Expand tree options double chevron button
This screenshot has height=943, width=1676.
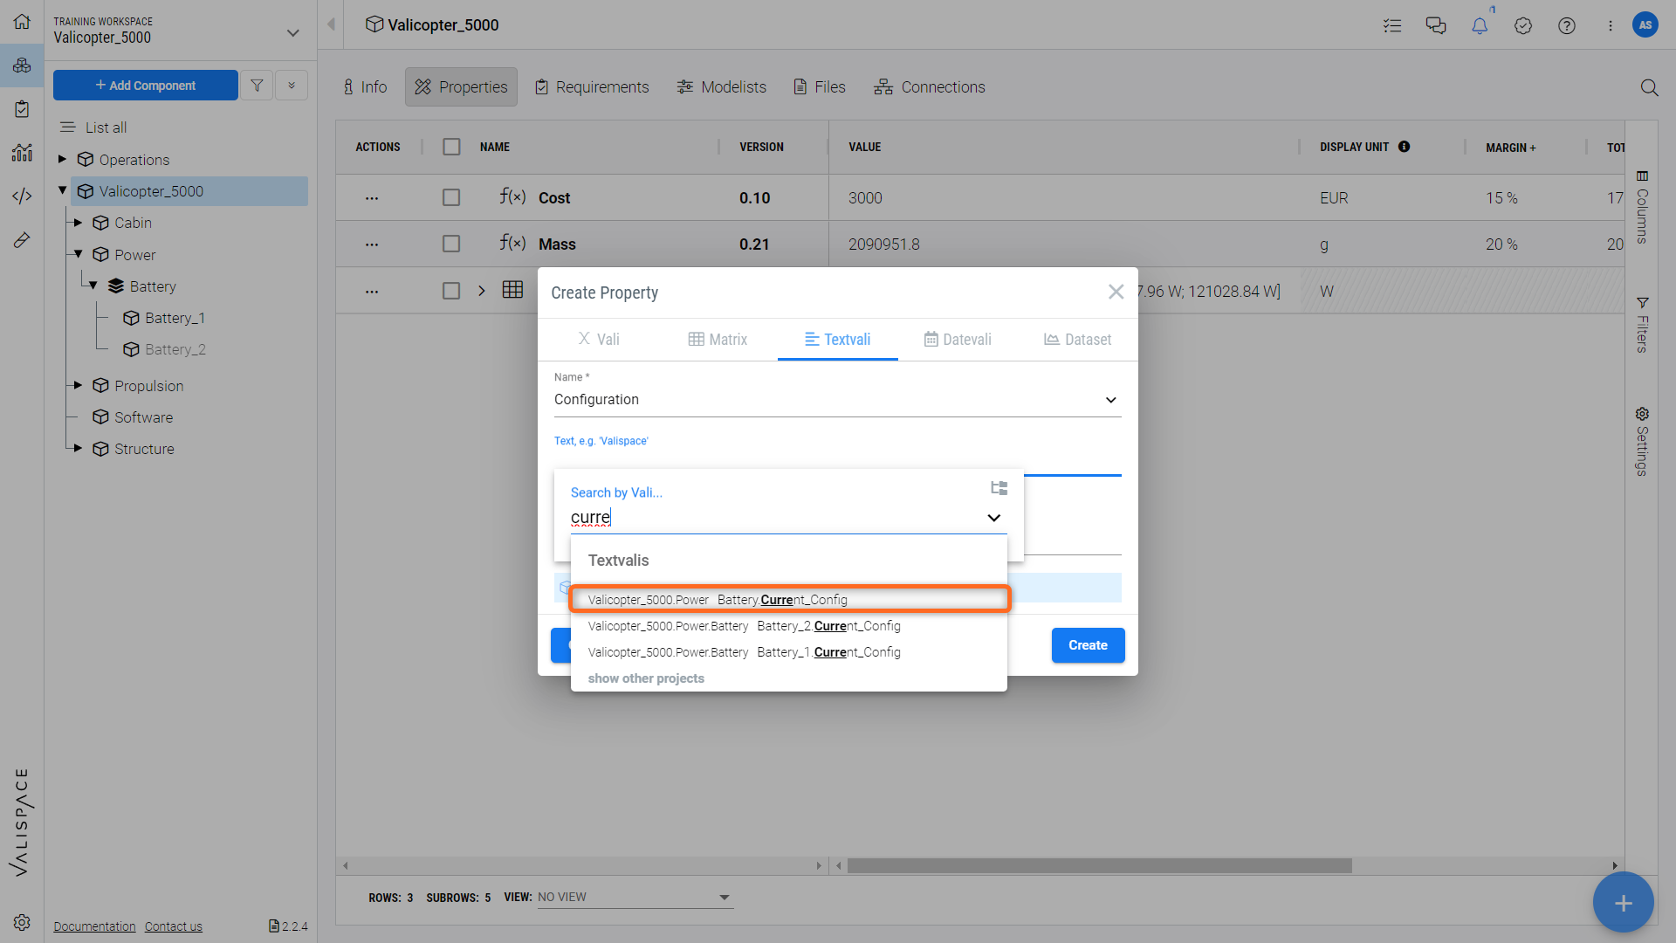292,86
